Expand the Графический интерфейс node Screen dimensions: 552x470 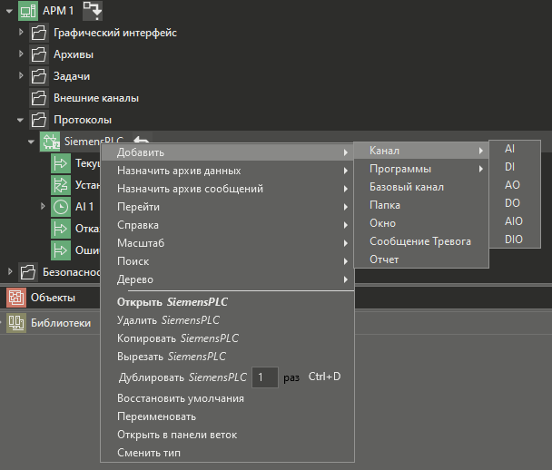pos(21,32)
